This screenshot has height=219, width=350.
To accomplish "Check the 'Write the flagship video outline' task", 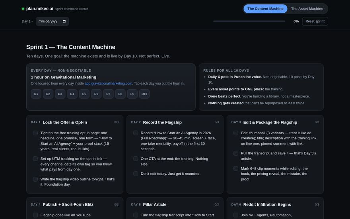I will click(35, 179).
